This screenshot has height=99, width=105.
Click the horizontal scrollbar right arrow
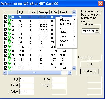[69, 72]
